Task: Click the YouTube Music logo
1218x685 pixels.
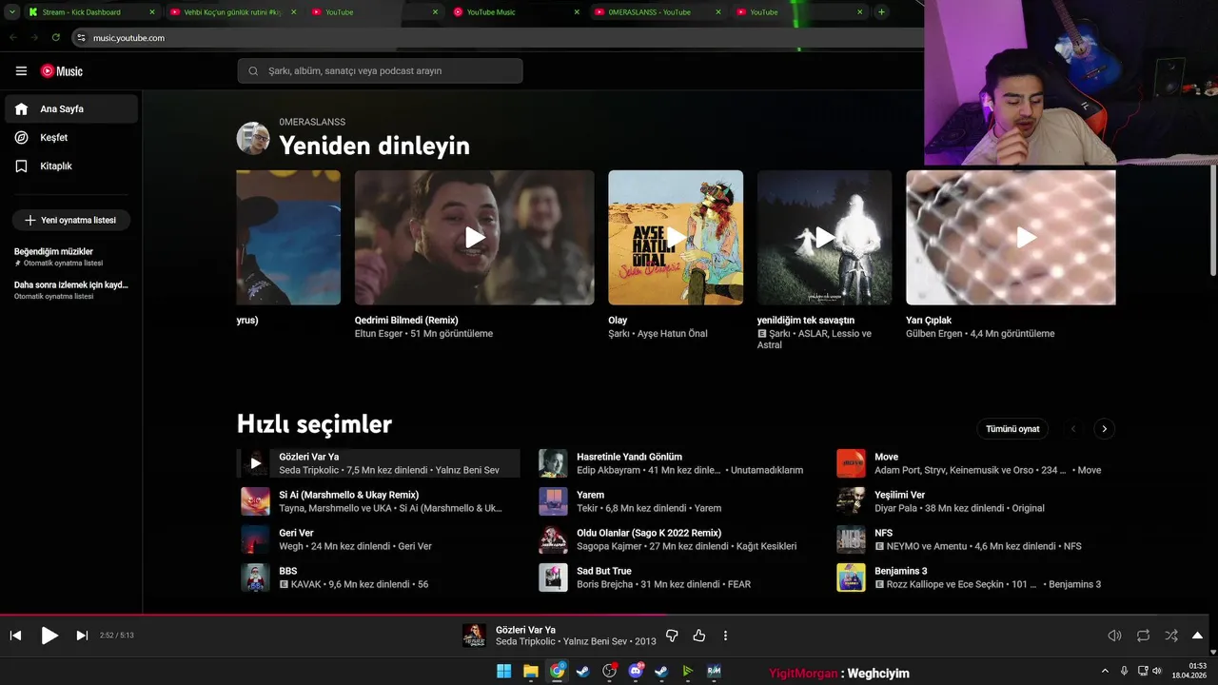Action: tap(62, 71)
